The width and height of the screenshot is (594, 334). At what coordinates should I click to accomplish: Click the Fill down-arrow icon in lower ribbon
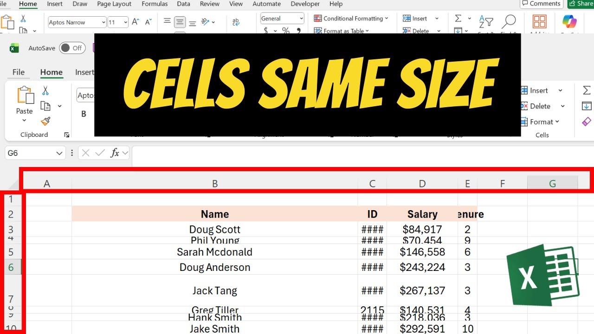[587, 106]
